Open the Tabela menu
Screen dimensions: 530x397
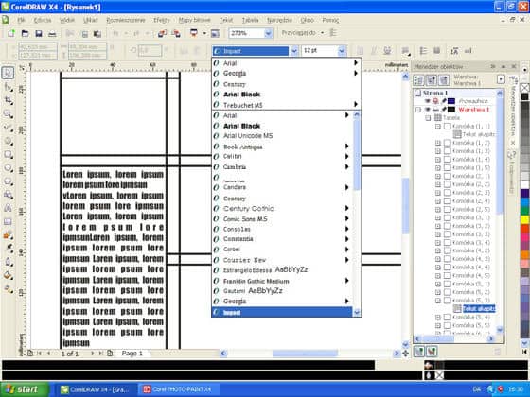point(251,20)
